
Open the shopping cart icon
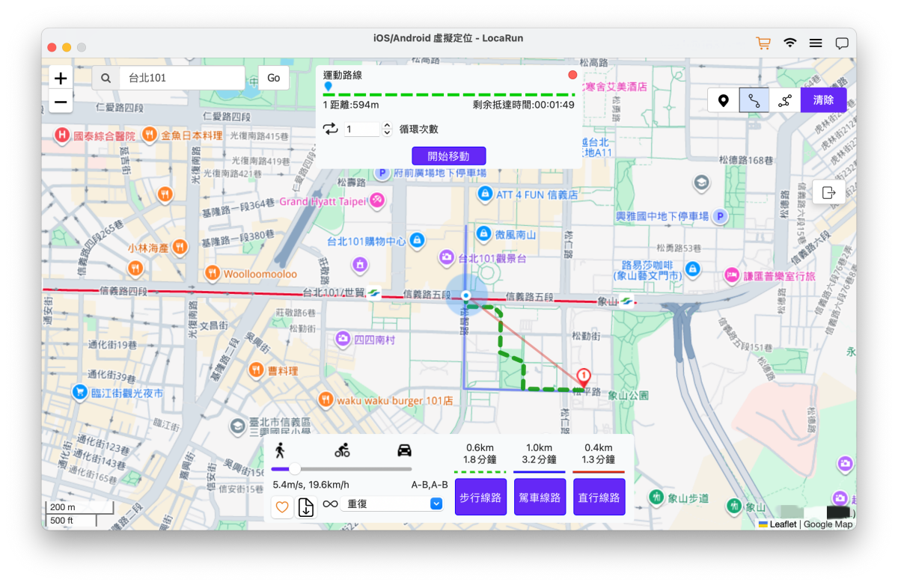tap(763, 43)
